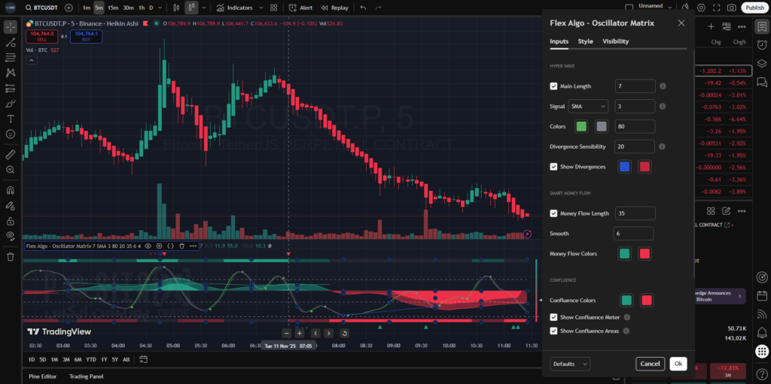Uncheck the Main Length checkbox
Viewport: 771px width, 384px height.
[553, 86]
